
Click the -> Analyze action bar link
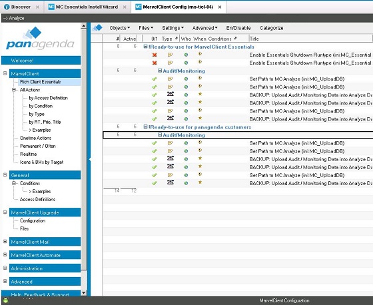click(13, 18)
